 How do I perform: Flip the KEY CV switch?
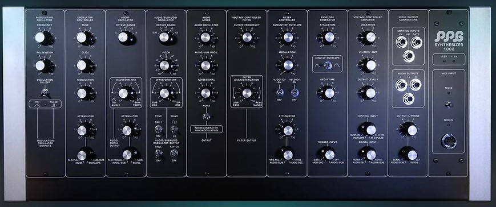[x=174, y=153]
